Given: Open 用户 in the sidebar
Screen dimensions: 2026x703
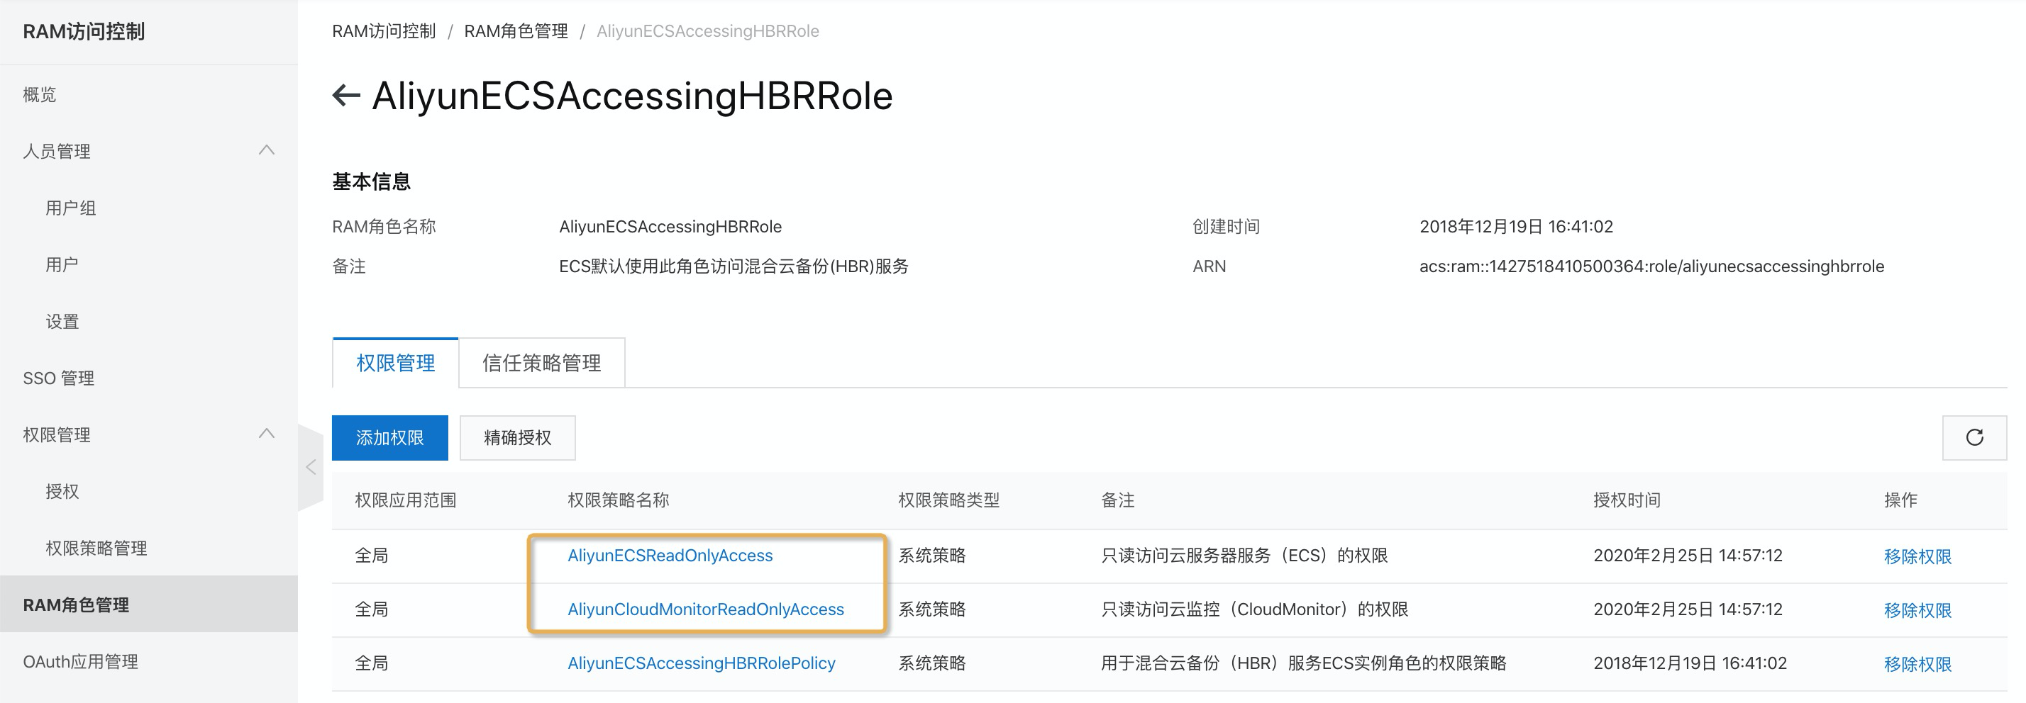Looking at the screenshot, I should point(62,264).
